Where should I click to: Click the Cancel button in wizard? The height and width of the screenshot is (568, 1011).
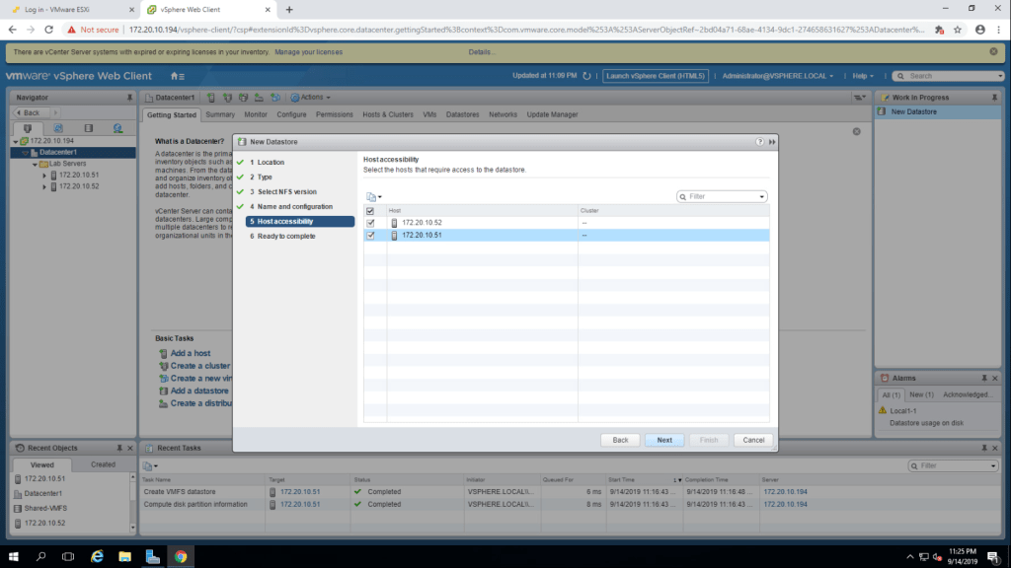[x=753, y=440]
